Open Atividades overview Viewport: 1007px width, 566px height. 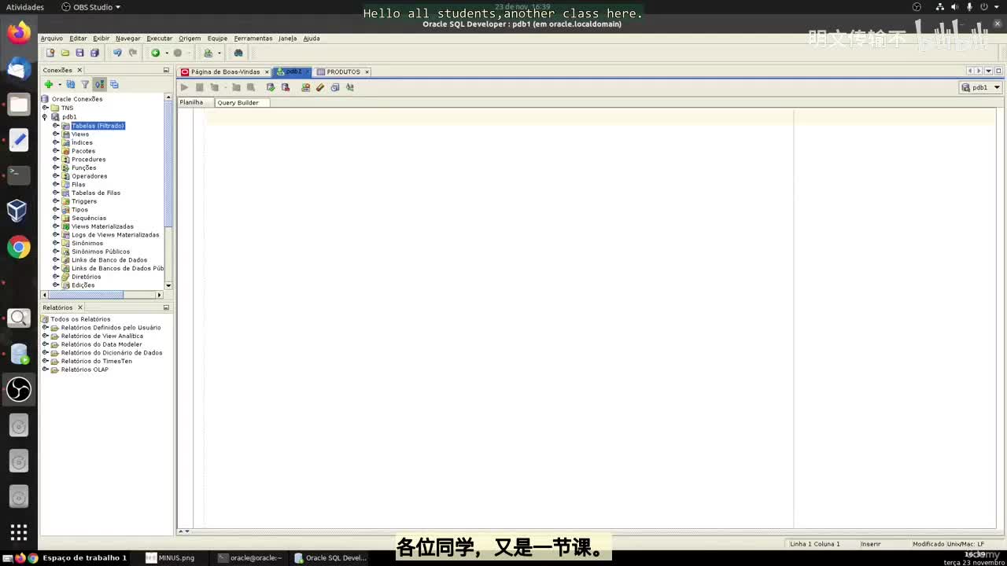(x=24, y=7)
